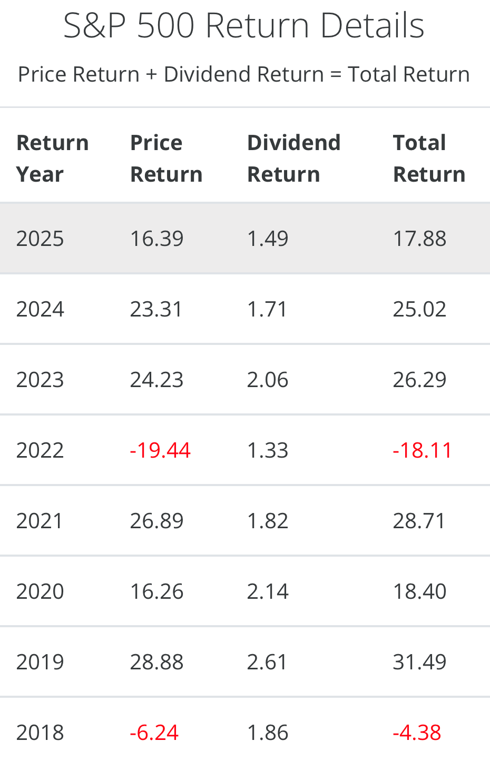The height and width of the screenshot is (761, 490).
Task: Click the Price Return column header
Action: click(x=166, y=158)
